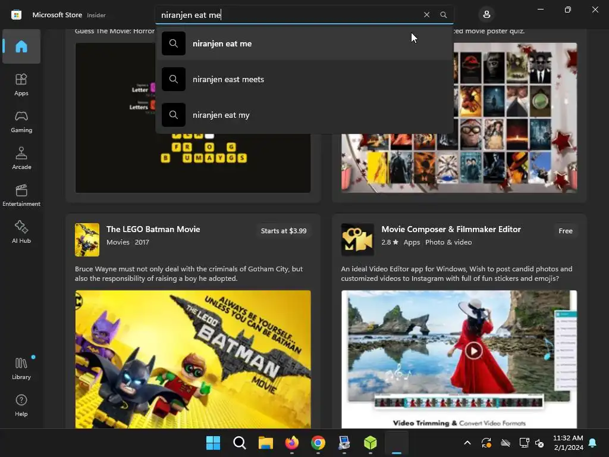Click the search magnifier button
The width and height of the screenshot is (609, 457).
tap(443, 15)
